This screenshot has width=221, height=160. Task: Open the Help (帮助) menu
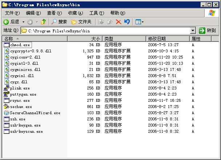(x=118, y=13)
